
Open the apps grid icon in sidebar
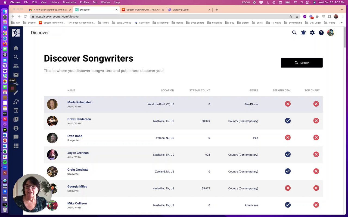point(16,146)
